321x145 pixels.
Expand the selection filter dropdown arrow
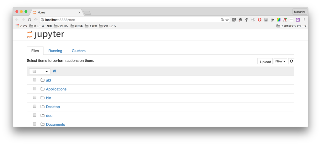[x=47, y=72]
